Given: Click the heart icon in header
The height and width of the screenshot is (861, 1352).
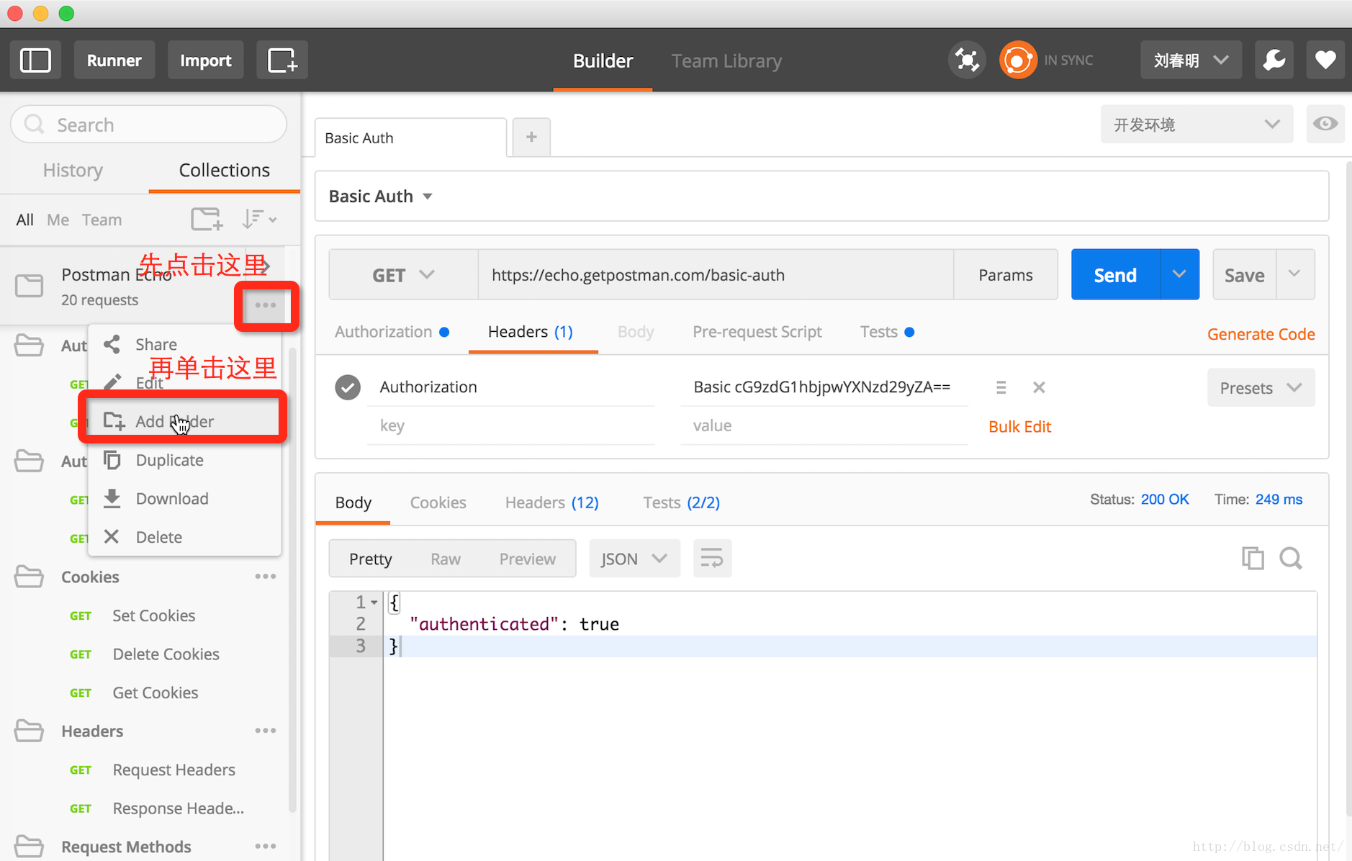Looking at the screenshot, I should coord(1325,60).
